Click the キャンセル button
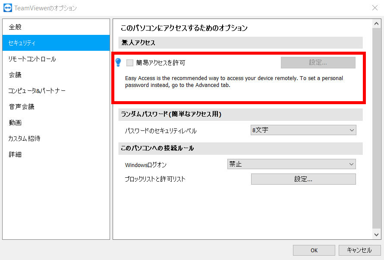This screenshot has width=384, height=260. coord(359,250)
